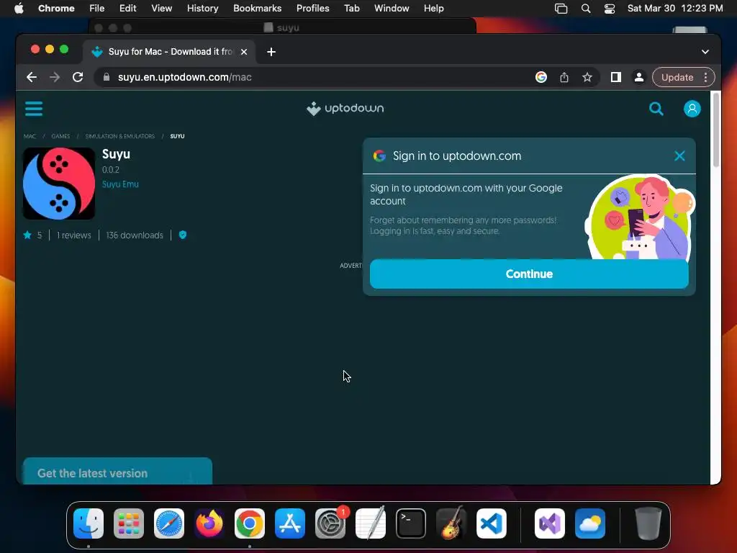The width and height of the screenshot is (737, 553).
Task: Click the address bar URL
Action: coord(185,77)
